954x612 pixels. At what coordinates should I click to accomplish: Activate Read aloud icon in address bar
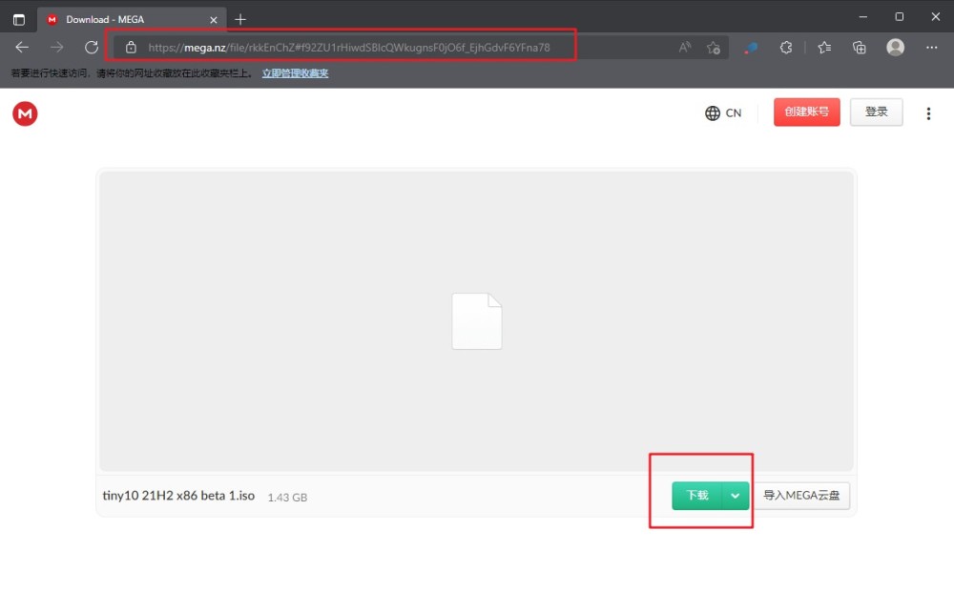(x=685, y=48)
